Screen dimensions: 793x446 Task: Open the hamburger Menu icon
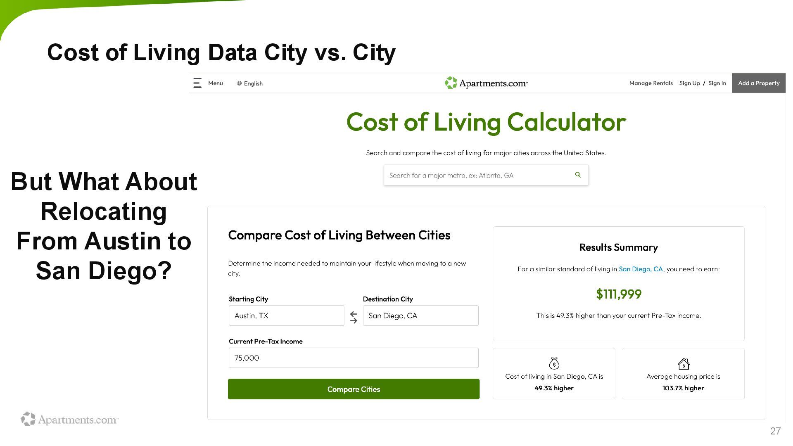(197, 83)
